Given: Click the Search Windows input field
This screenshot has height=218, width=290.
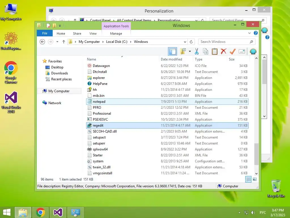Looking at the screenshot, I should [x=224, y=42].
